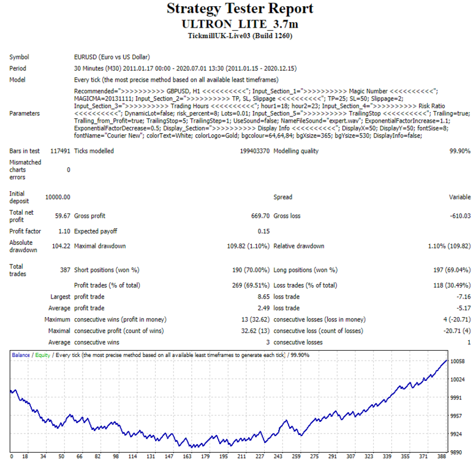The height and width of the screenshot is (460, 476).
Task: Select average loss trade value -5.17
Action: pyautogui.click(x=464, y=309)
